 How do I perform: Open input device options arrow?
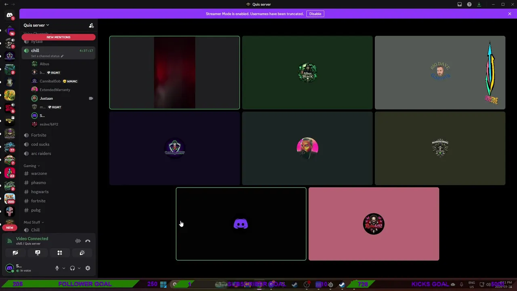[63, 268]
